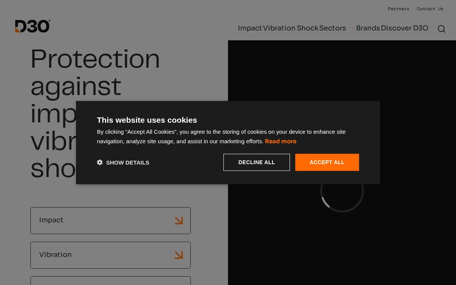The image size is (456, 285).
Task: Open the Sectors navigation menu item
Action: pyautogui.click(x=332, y=28)
